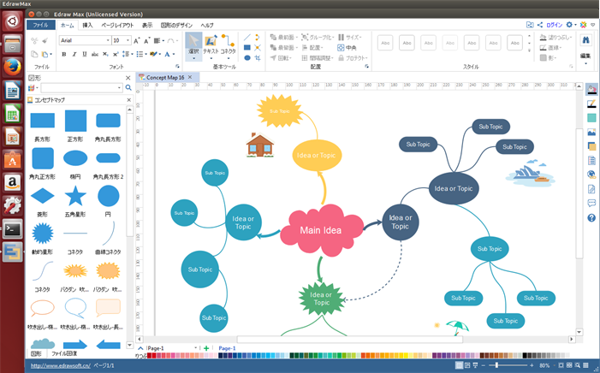This screenshot has width=600, height=373.
Task: Choose the テキスト text tool
Action: point(211,44)
